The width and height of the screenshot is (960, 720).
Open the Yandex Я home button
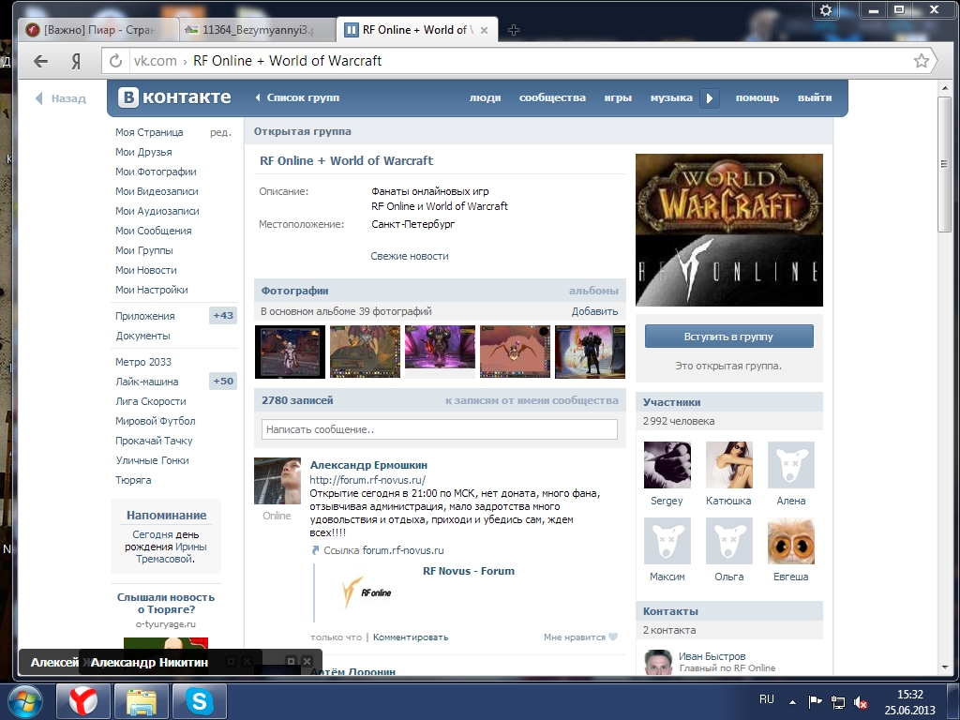point(77,61)
